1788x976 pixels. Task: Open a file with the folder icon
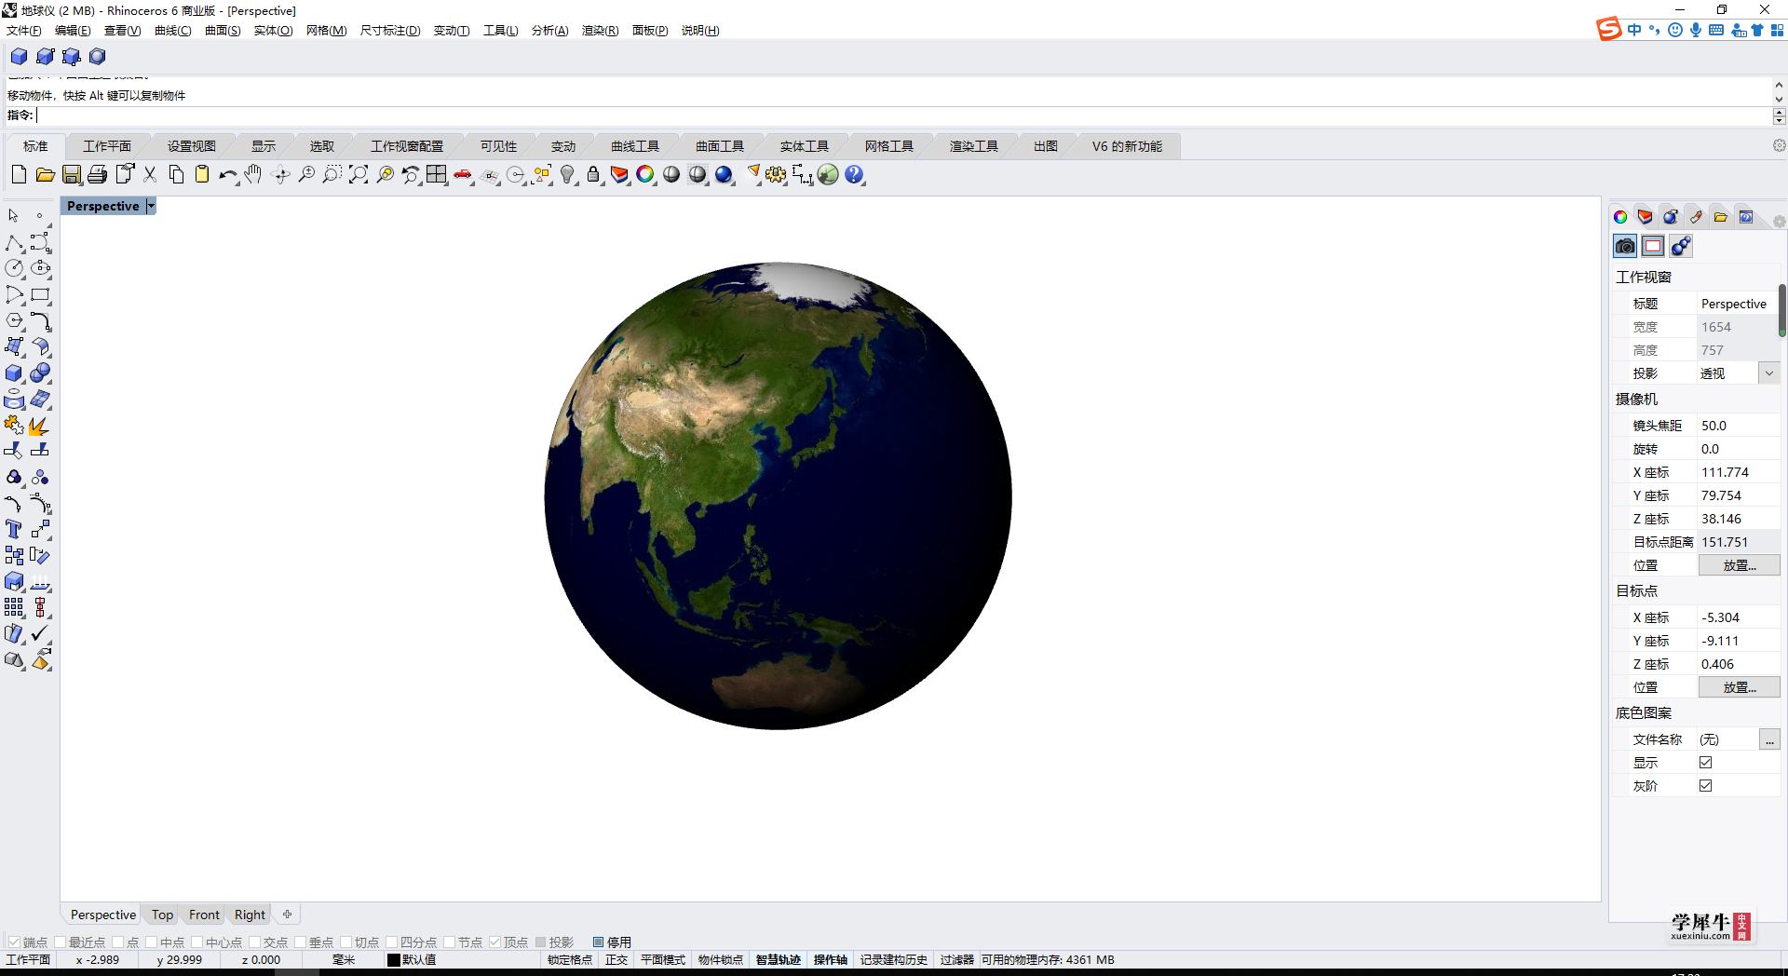tap(45, 174)
